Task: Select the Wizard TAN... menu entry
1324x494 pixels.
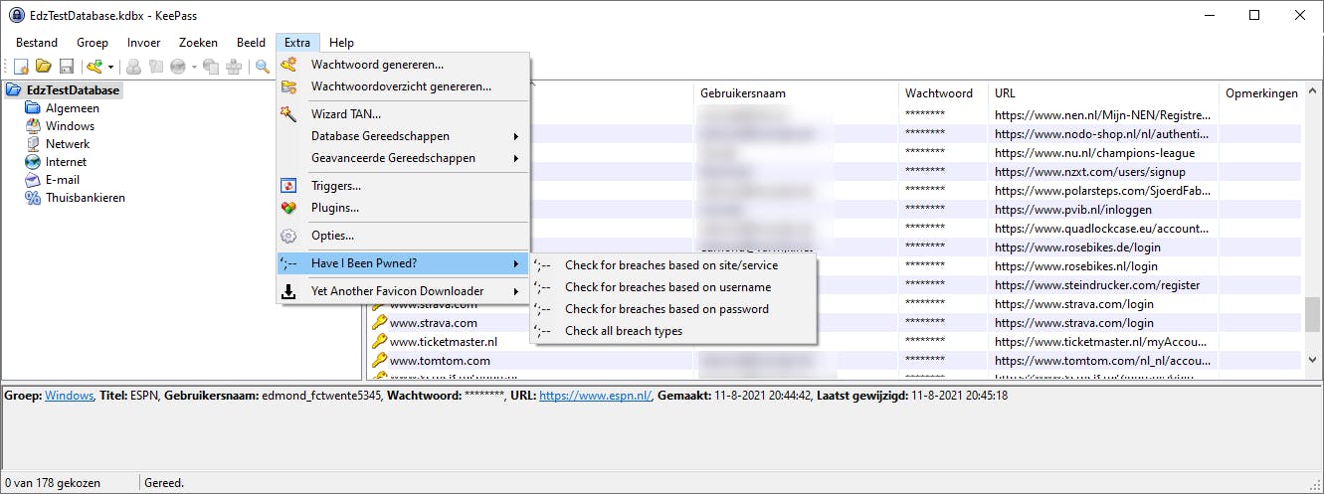Action: tap(403, 114)
